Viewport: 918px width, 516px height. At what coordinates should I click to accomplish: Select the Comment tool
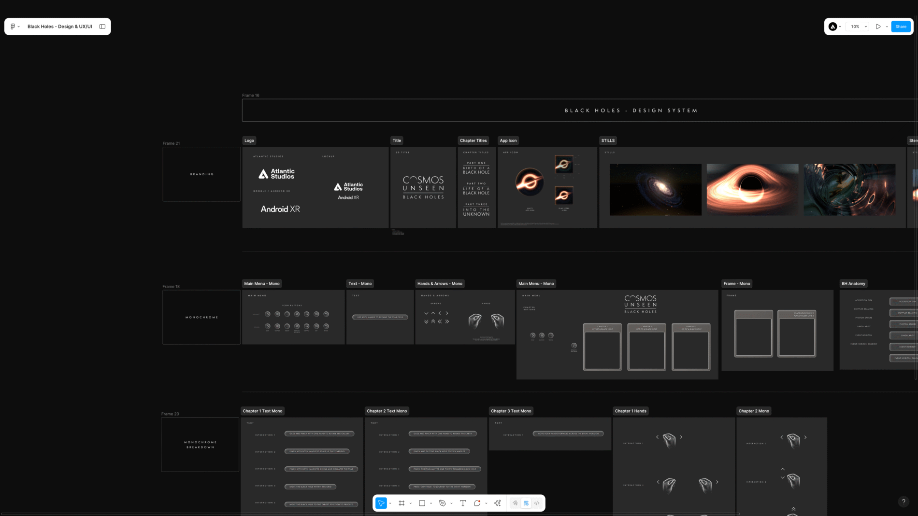(x=477, y=503)
